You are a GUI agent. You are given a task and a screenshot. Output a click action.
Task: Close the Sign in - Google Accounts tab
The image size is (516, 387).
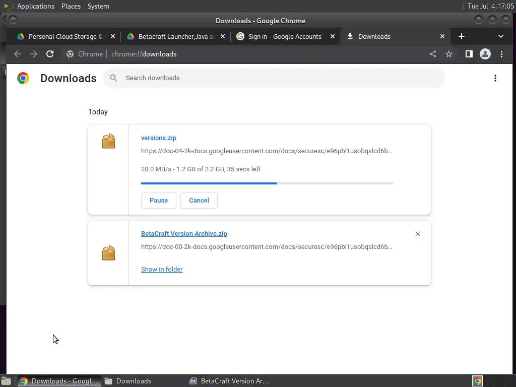click(333, 36)
